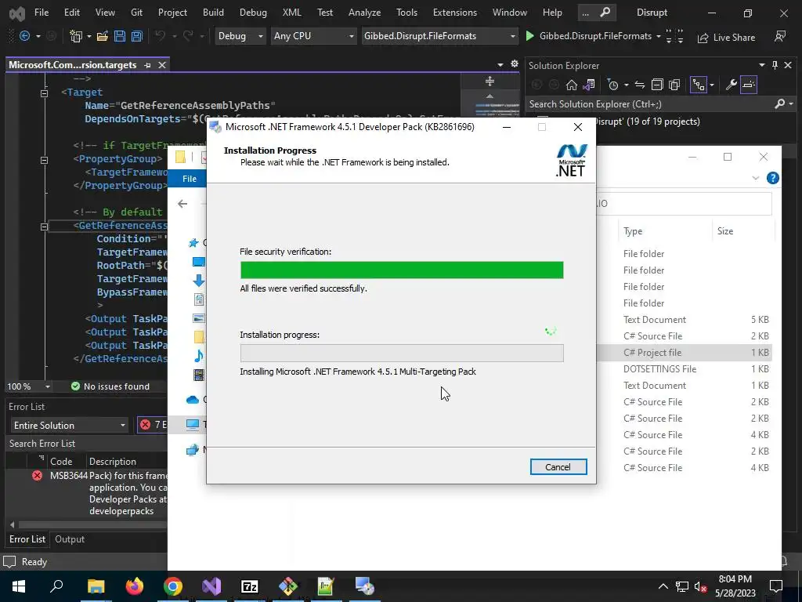Click the back arrow in File Explorer

(182, 204)
